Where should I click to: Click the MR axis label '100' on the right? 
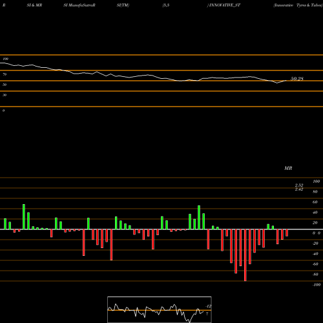point(316,182)
